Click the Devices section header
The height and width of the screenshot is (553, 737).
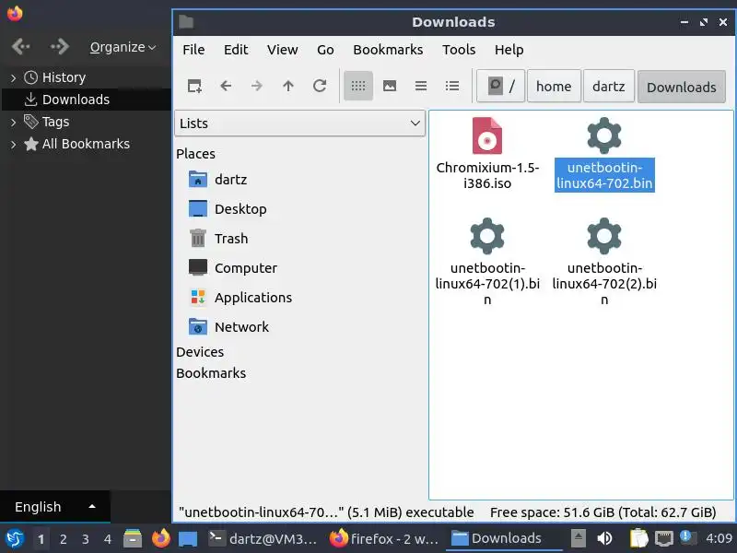200,352
